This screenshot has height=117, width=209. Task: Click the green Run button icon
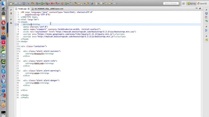(42, 4)
